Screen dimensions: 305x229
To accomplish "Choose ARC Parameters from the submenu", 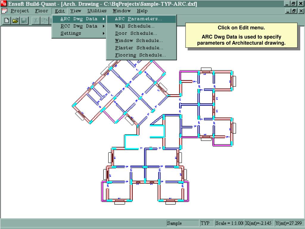I will (139, 19).
